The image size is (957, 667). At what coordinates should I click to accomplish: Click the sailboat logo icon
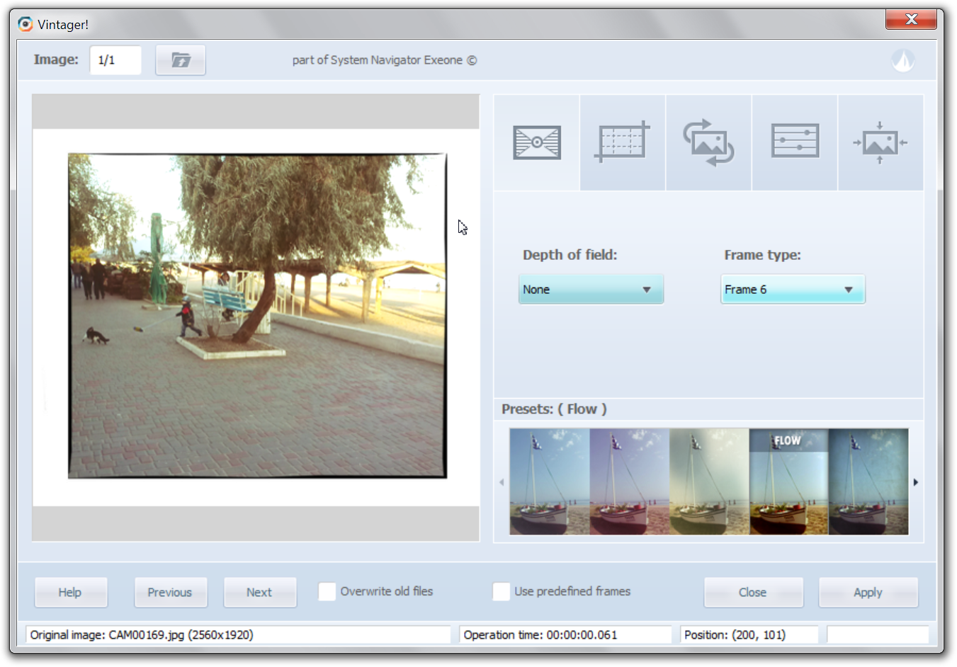(903, 60)
